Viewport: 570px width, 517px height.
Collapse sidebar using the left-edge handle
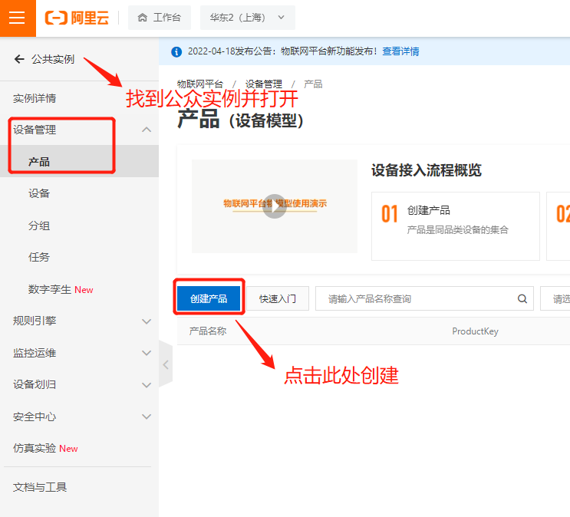(x=166, y=365)
